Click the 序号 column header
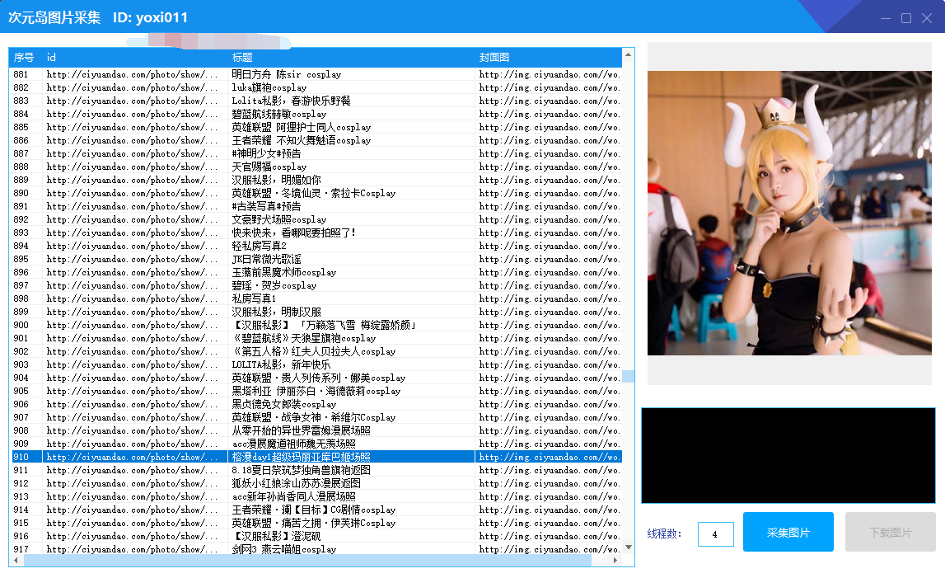This screenshot has height=578, width=945. tap(26, 58)
